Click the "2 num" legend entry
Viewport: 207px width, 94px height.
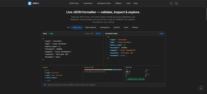(92, 72)
